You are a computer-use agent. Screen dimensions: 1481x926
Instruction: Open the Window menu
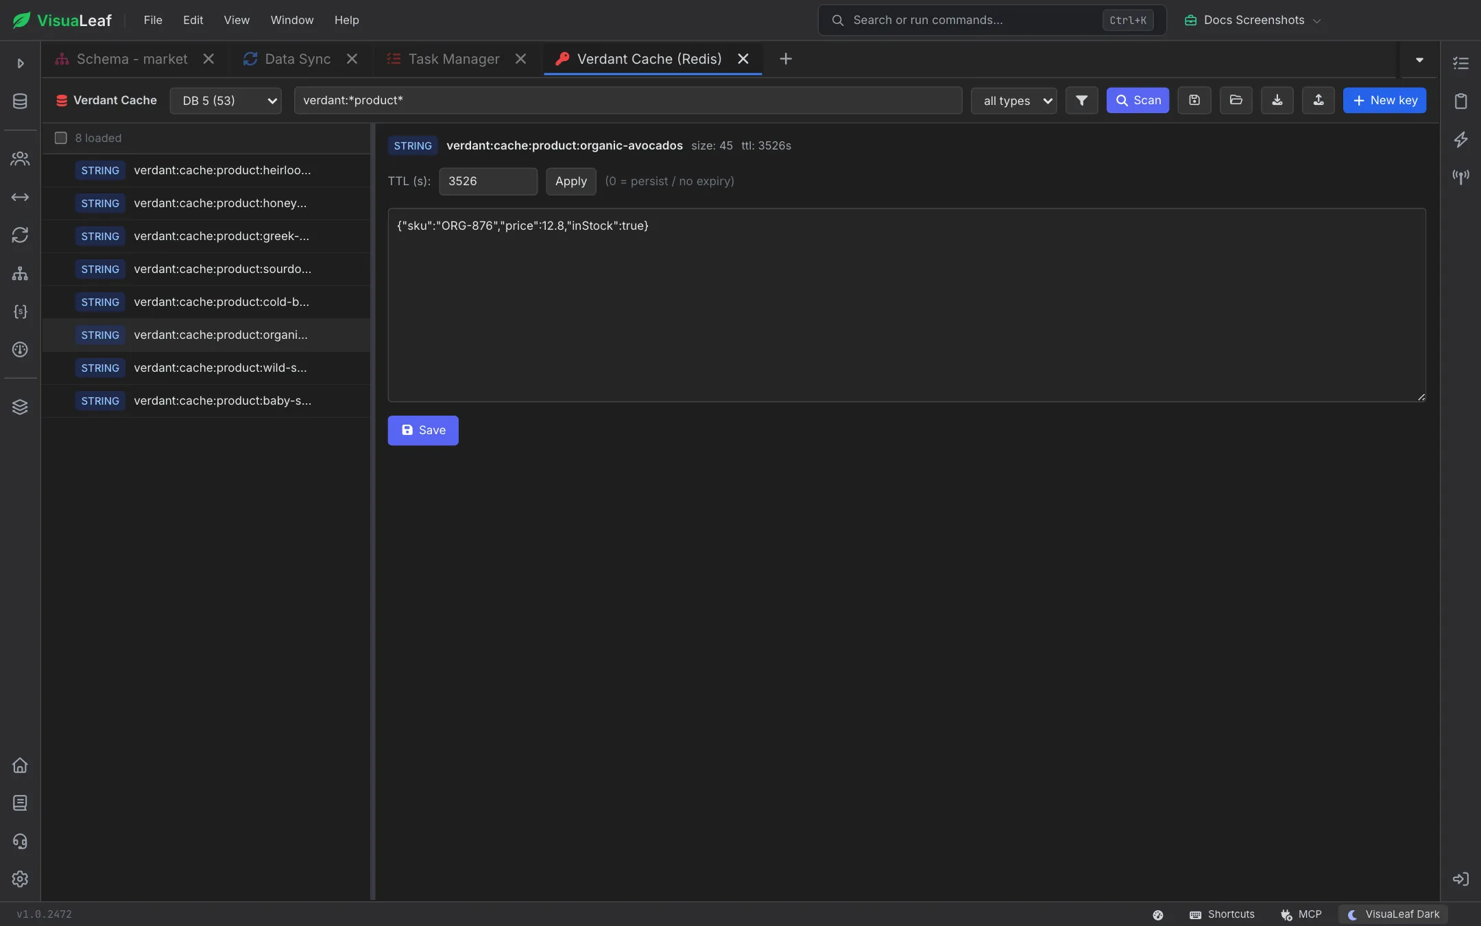pyautogui.click(x=291, y=20)
